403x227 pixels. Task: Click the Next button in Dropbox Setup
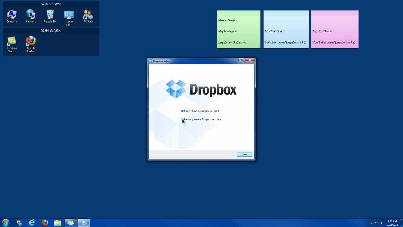(244, 154)
